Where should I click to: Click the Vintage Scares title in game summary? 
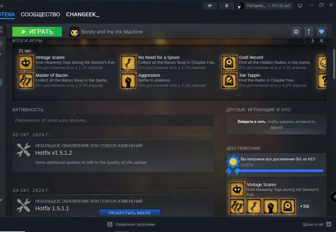pos(50,58)
